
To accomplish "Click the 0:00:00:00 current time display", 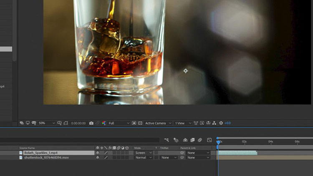I will click(78, 123).
